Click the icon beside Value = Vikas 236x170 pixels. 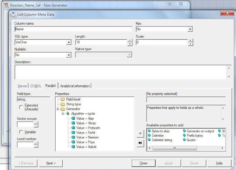[73, 123]
